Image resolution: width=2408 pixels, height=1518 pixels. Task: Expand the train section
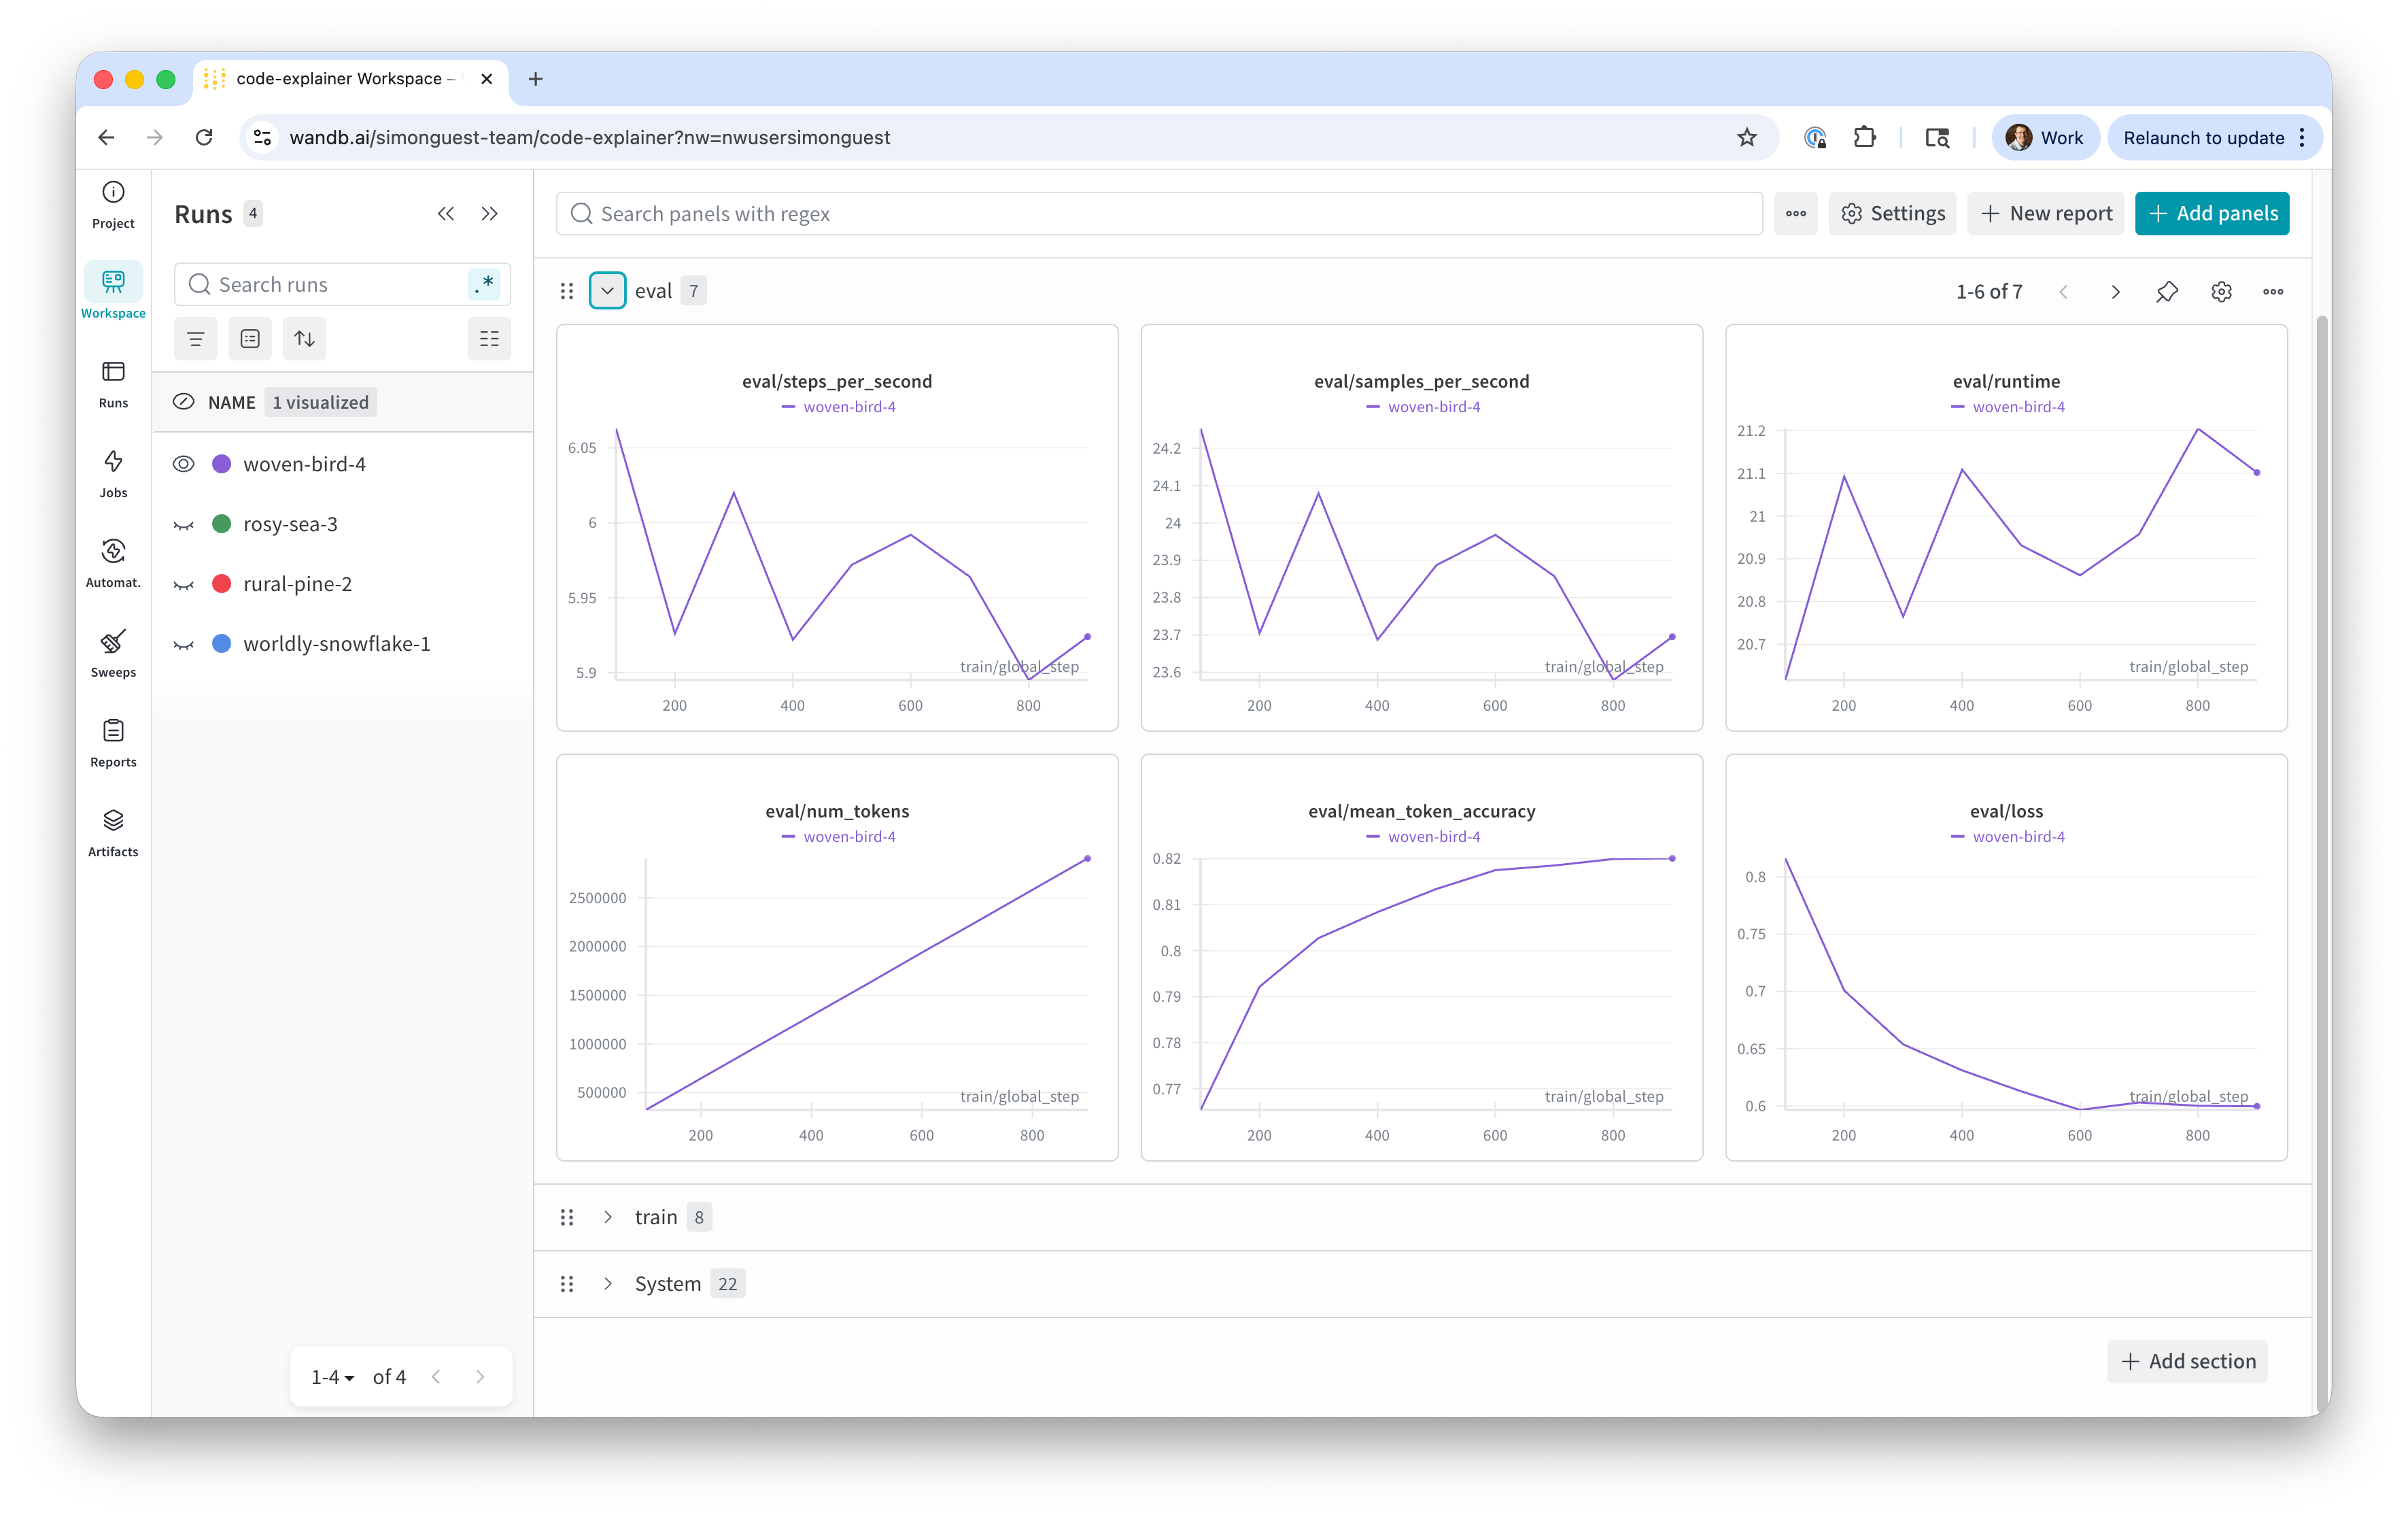[x=608, y=1217]
